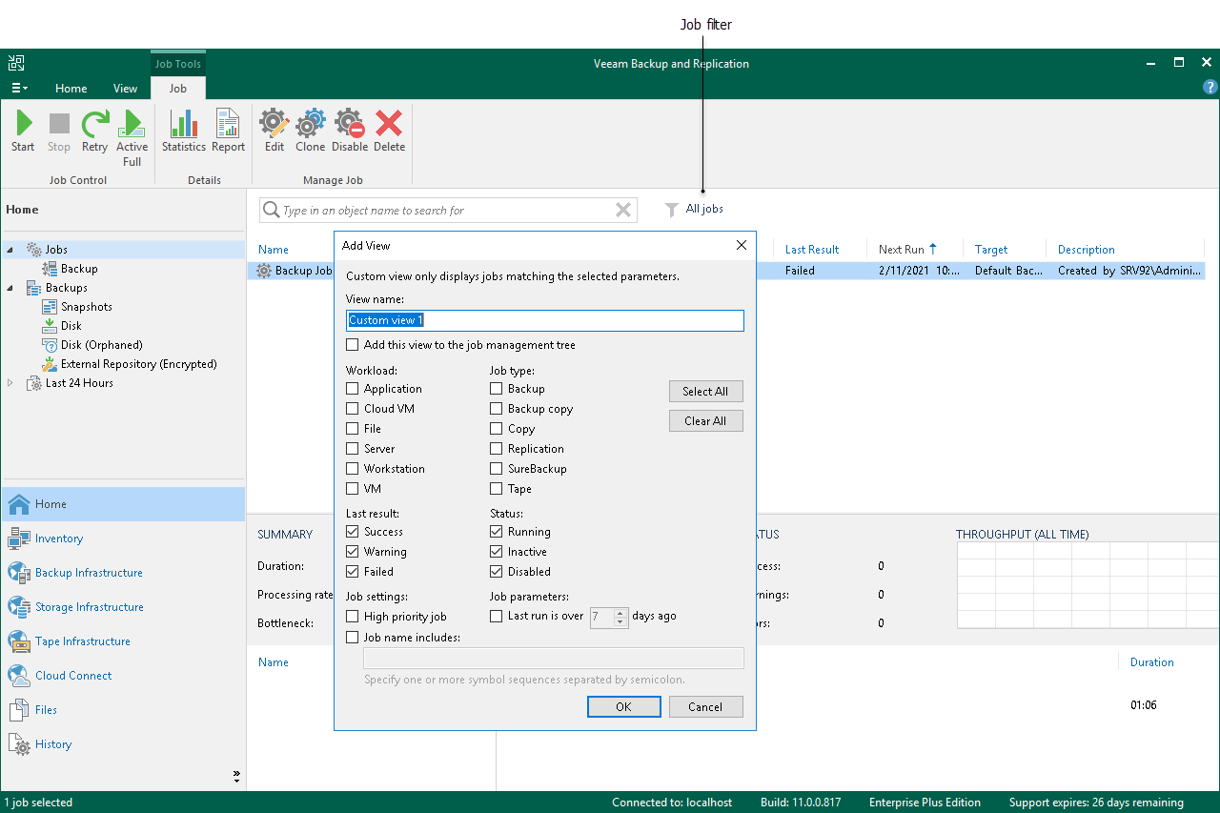
Task: Delete the selected job
Action: (389, 132)
